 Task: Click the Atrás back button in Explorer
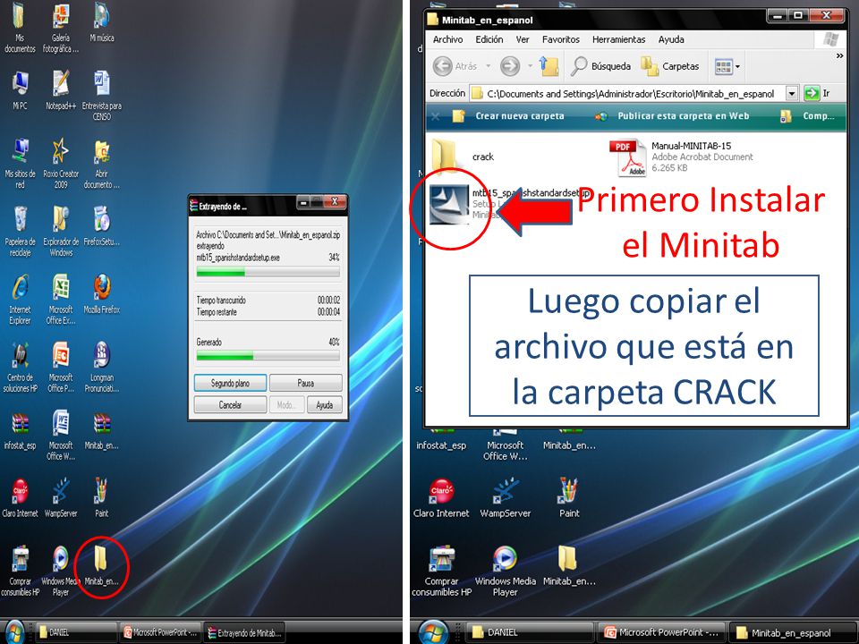click(455, 66)
